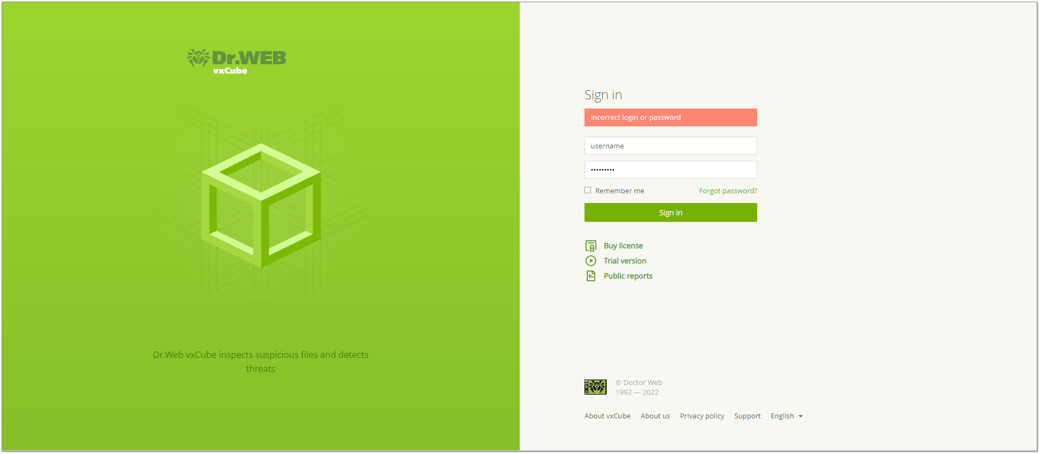1040x454 pixels.
Task: Open the About us footer link
Action: click(x=655, y=416)
